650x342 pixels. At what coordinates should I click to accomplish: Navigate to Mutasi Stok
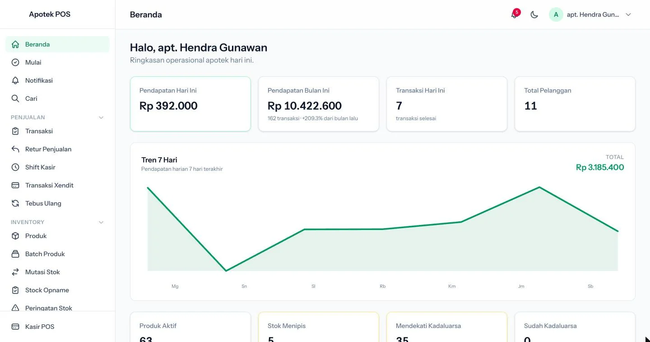57,272
